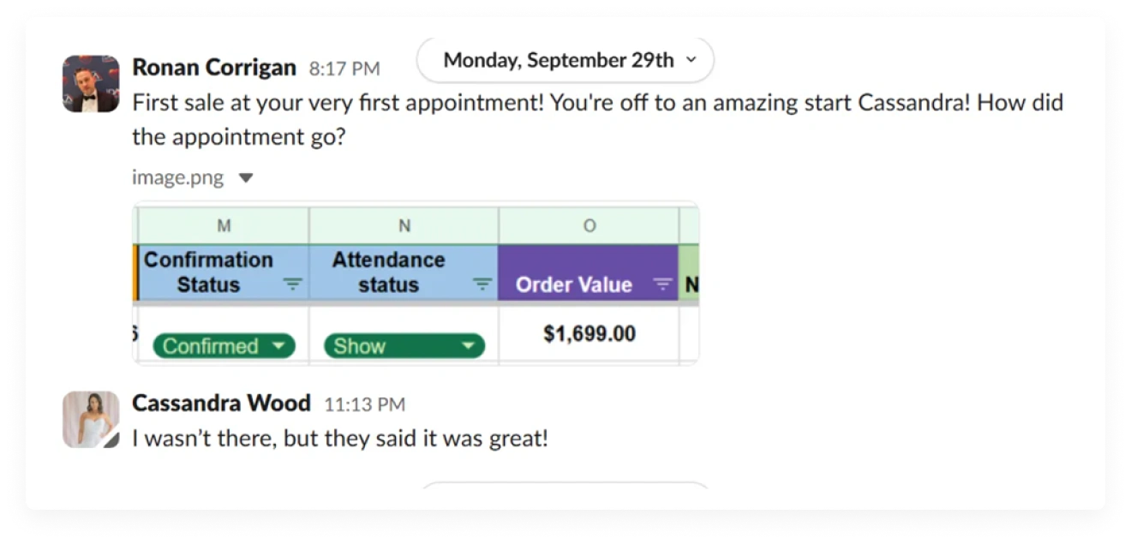This screenshot has width=1131, height=544.
Task: Open Cassandra Wood's profile avatar
Action: [91, 420]
